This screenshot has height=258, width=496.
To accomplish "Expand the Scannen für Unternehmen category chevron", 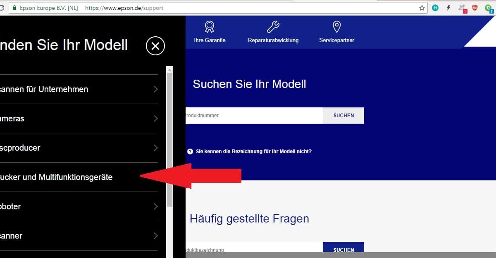I will pyautogui.click(x=155, y=89).
